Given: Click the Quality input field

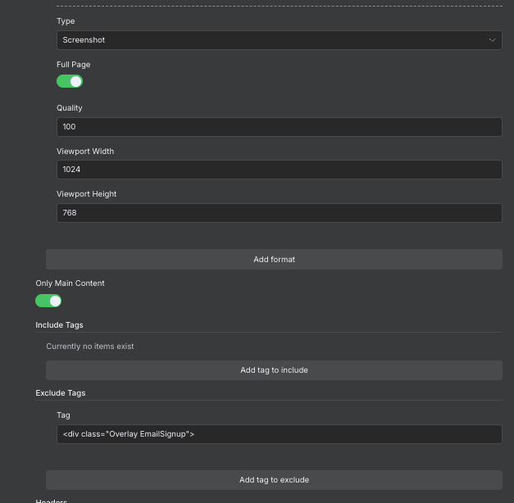Looking at the screenshot, I should (x=279, y=127).
